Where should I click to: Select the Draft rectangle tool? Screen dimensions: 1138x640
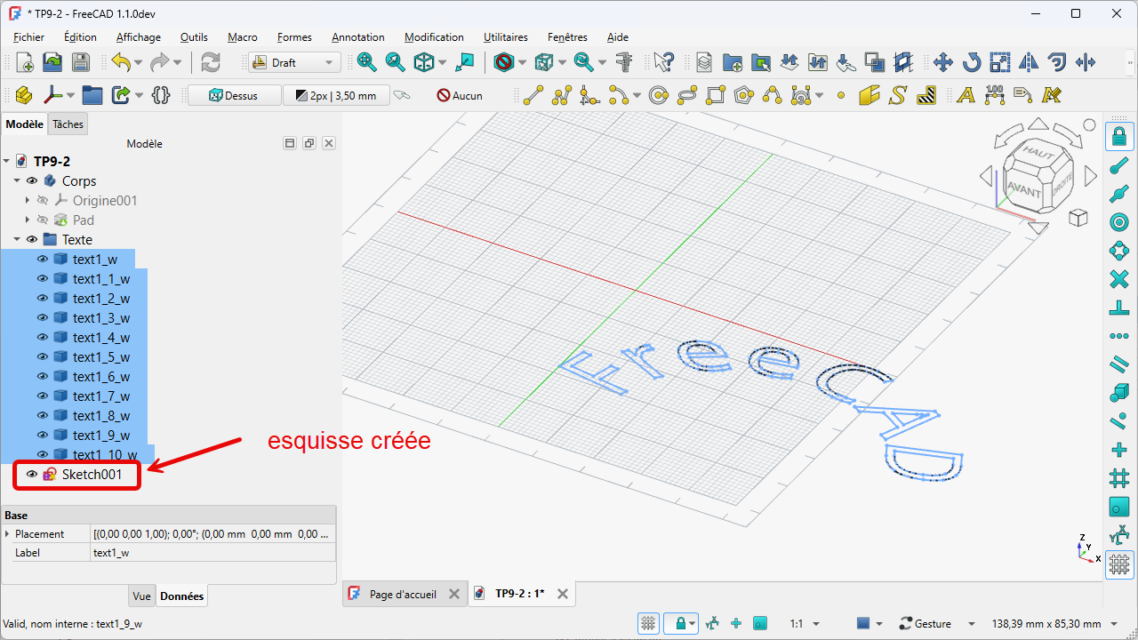pos(717,95)
